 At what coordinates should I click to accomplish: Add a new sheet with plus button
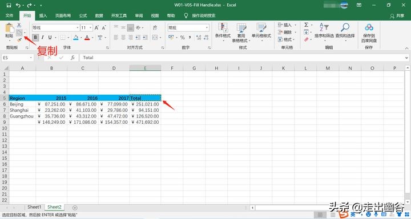pos(75,208)
